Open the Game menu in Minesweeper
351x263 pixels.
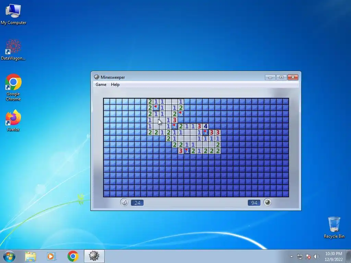coord(101,85)
